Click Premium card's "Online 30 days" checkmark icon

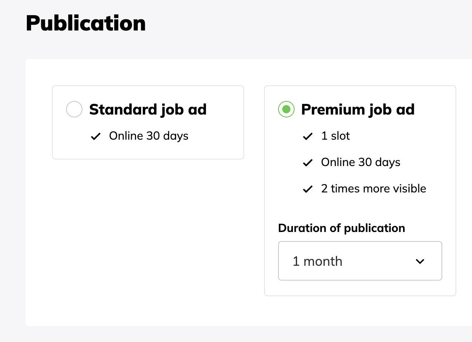(x=308, y=163)
